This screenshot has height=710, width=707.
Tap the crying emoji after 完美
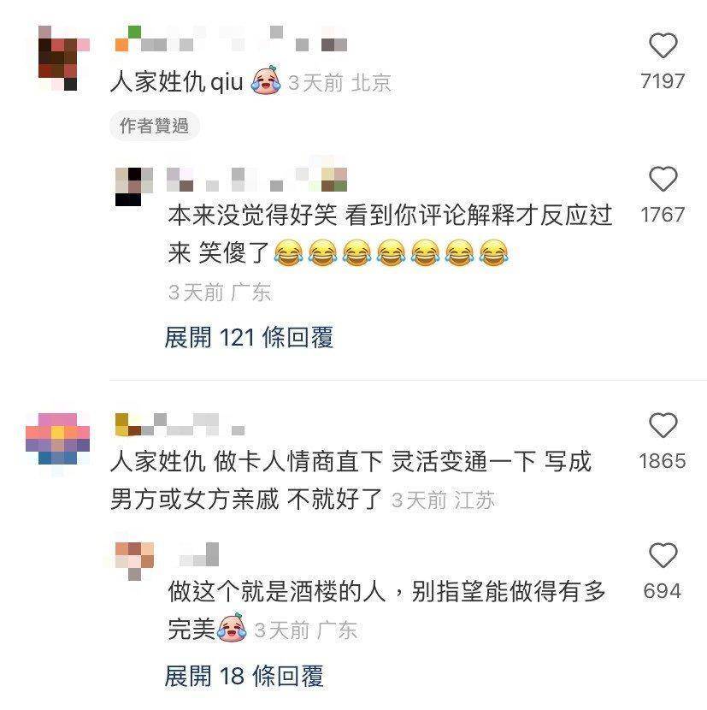(233, 628)
